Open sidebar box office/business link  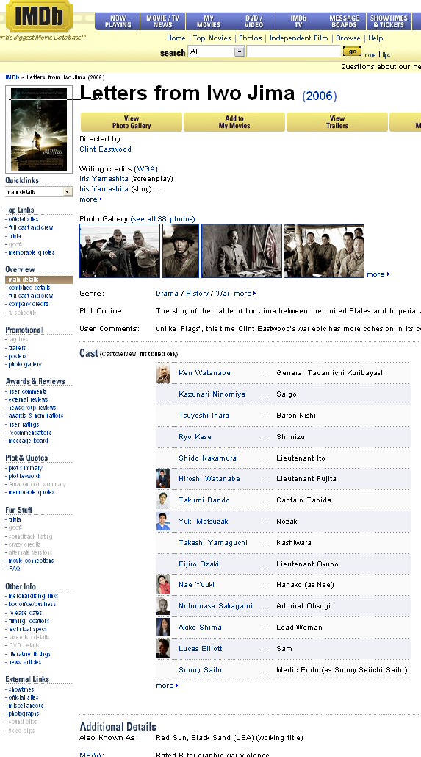tap(32, 604)
